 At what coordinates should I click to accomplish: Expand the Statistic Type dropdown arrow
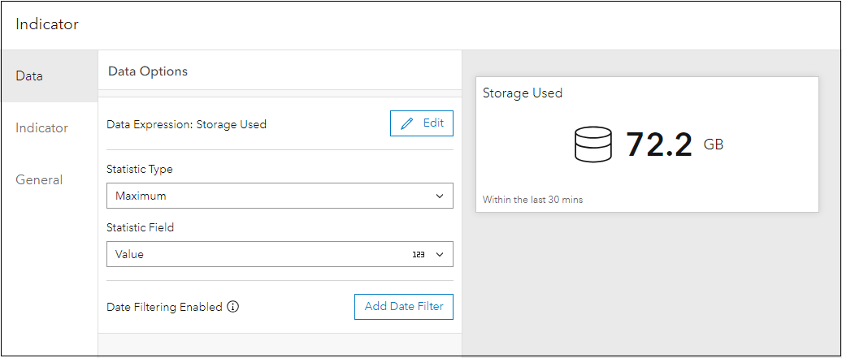click(x=440, y=196)
